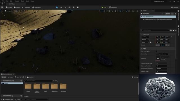Toggle rotation snapping in viewport
Viewport: 180px width, 101px height.
[120, 11]
